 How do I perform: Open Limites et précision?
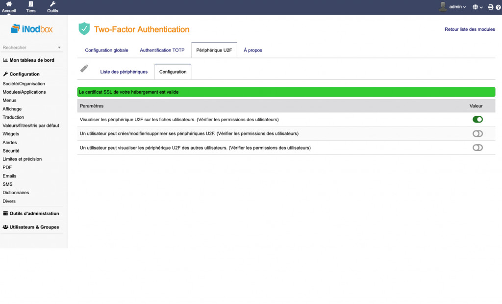[22, 159]
